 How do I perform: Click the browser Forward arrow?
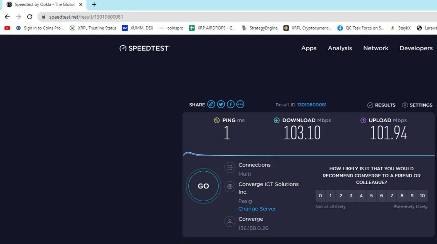click(x=18, y=17)
